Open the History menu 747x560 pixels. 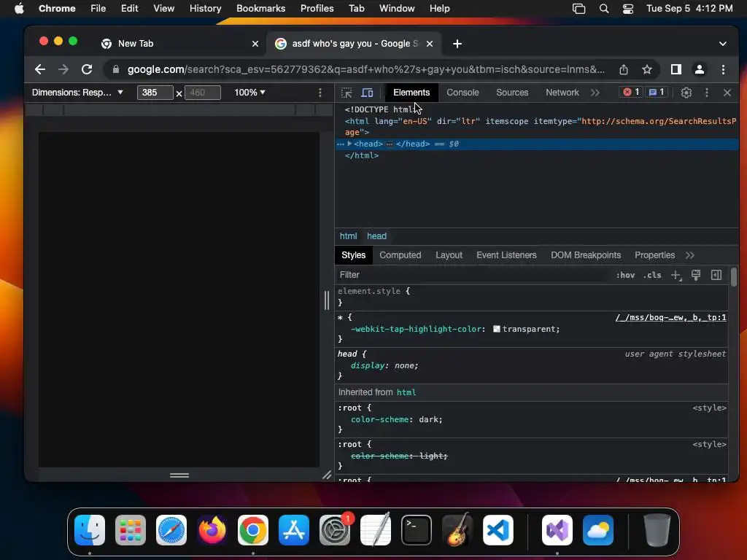pos(205,9)
